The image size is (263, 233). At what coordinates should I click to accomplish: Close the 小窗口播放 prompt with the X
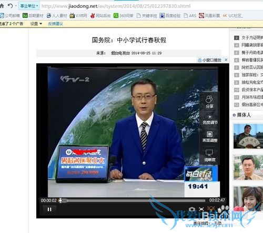pos(226,60)
